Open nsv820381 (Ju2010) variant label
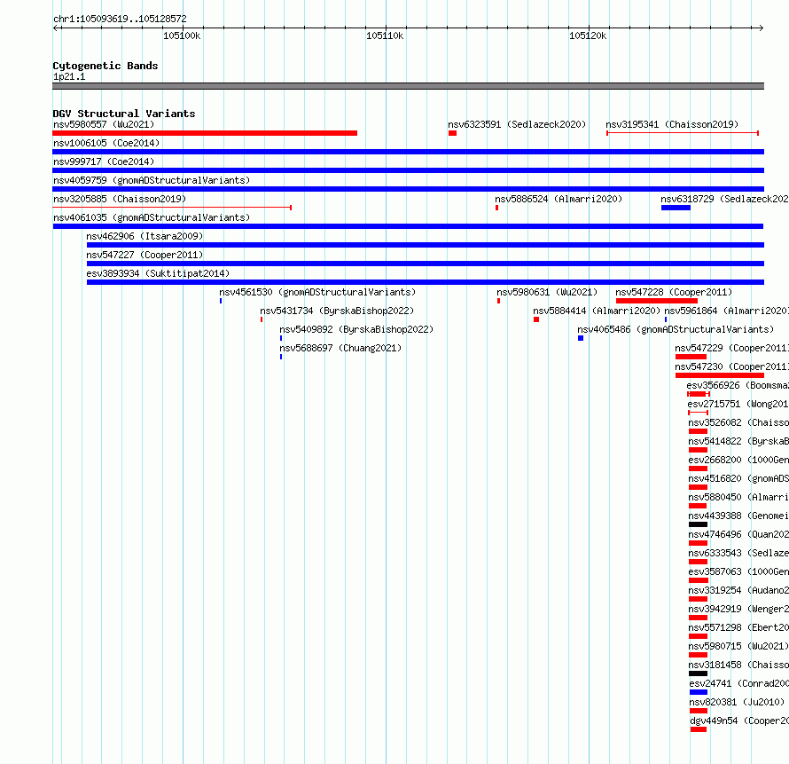The image size is (789, 764). [737, 702]
